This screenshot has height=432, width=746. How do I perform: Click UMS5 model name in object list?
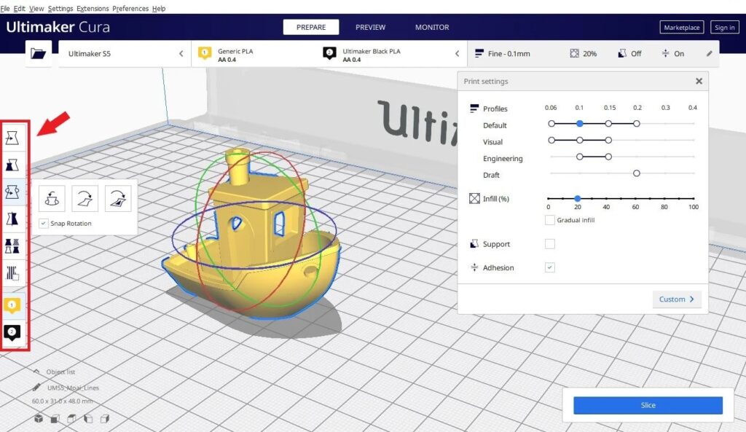click(x=74, y=388)
